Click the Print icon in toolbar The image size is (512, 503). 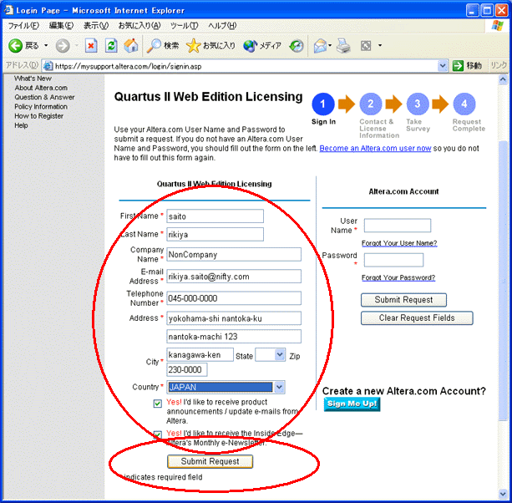[x=343, y=45]
